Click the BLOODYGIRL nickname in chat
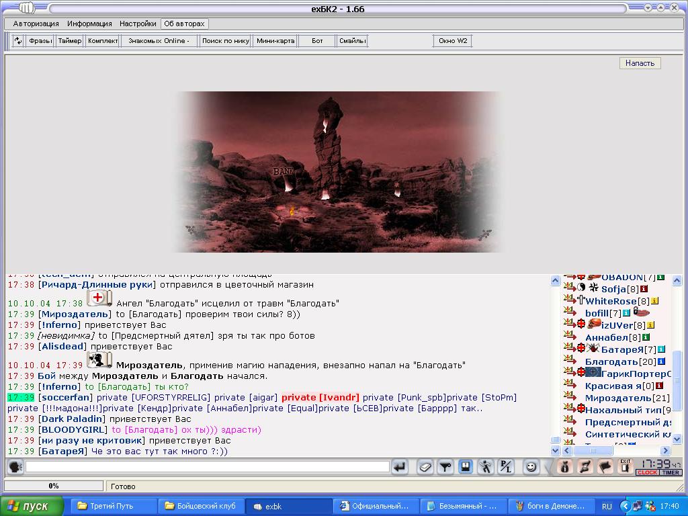Screen dimensions: 688x516 click(x=73, y=429)
